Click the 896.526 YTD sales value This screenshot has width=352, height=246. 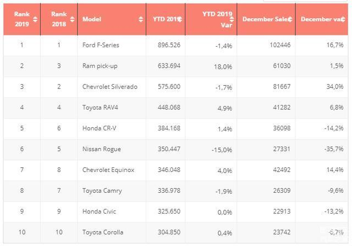(x=166, y=45)
